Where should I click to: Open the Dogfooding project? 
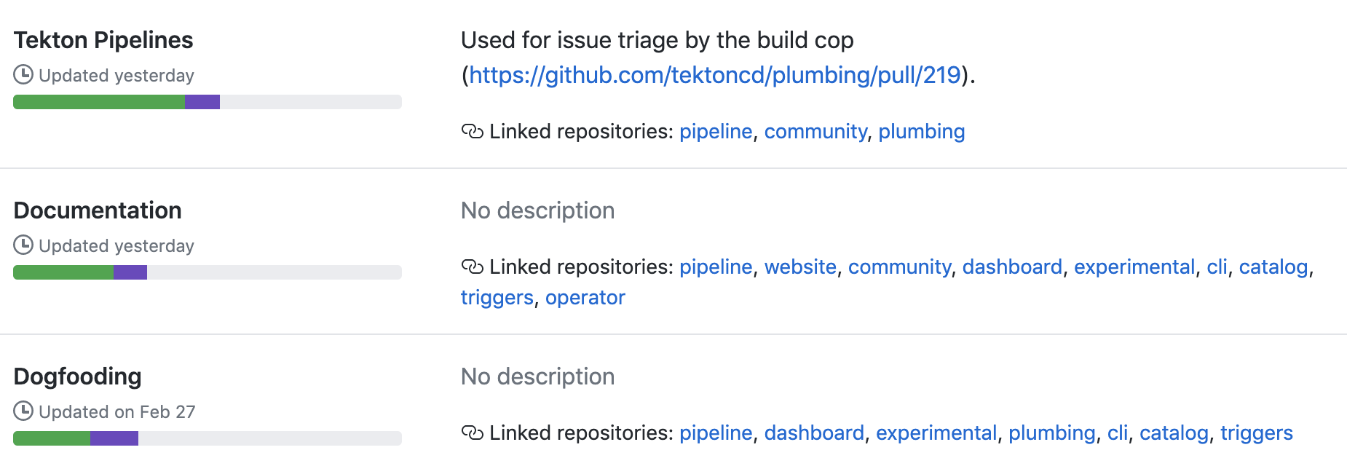pos(78,376)
